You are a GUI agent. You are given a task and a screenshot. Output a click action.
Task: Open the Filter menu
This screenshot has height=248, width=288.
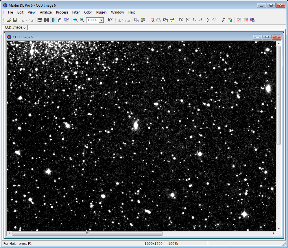click(76, 12)
